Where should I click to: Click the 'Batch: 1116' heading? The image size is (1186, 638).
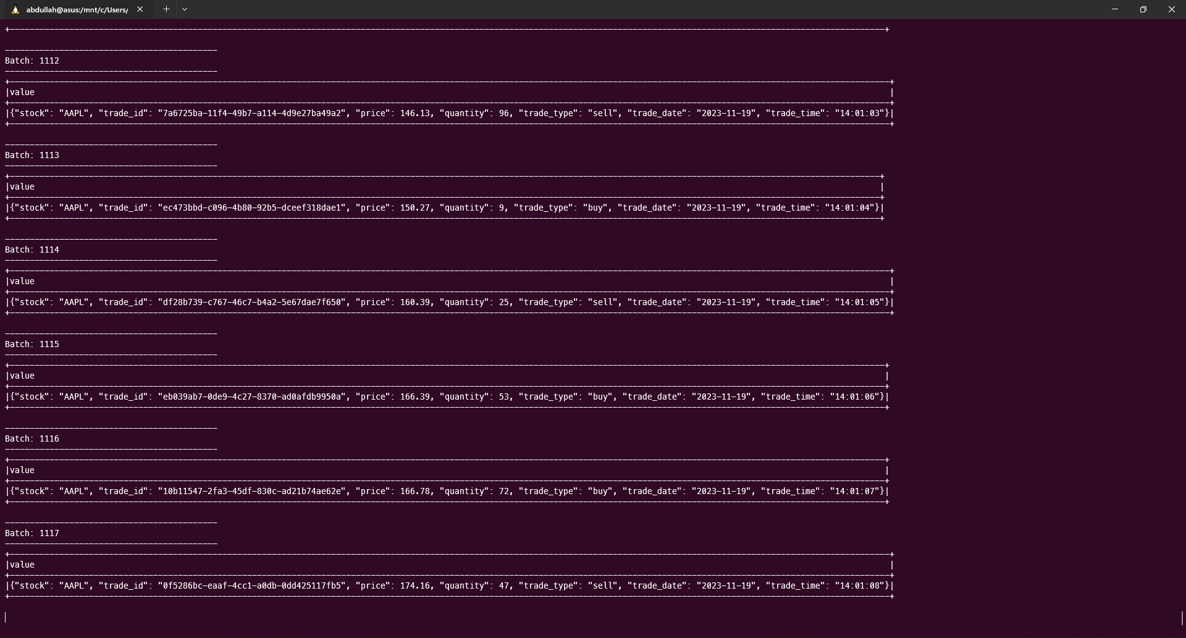(x=32, y=439)
